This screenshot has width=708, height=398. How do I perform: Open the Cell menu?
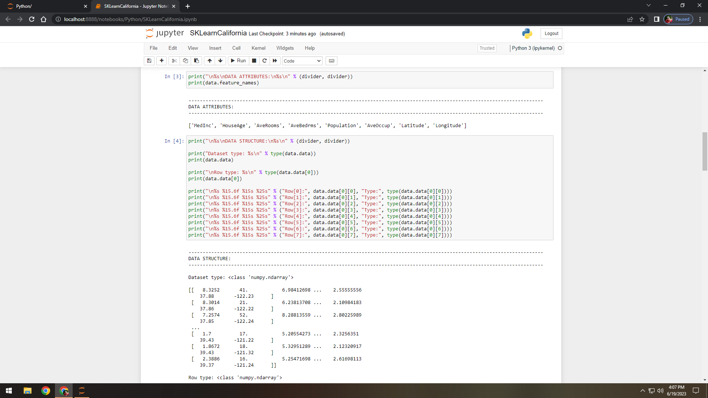(x=236, y=48)
